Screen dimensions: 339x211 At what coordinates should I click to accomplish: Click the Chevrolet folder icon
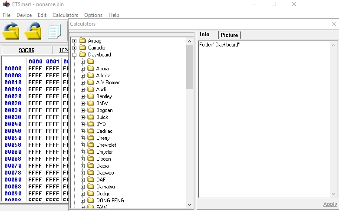90,145
